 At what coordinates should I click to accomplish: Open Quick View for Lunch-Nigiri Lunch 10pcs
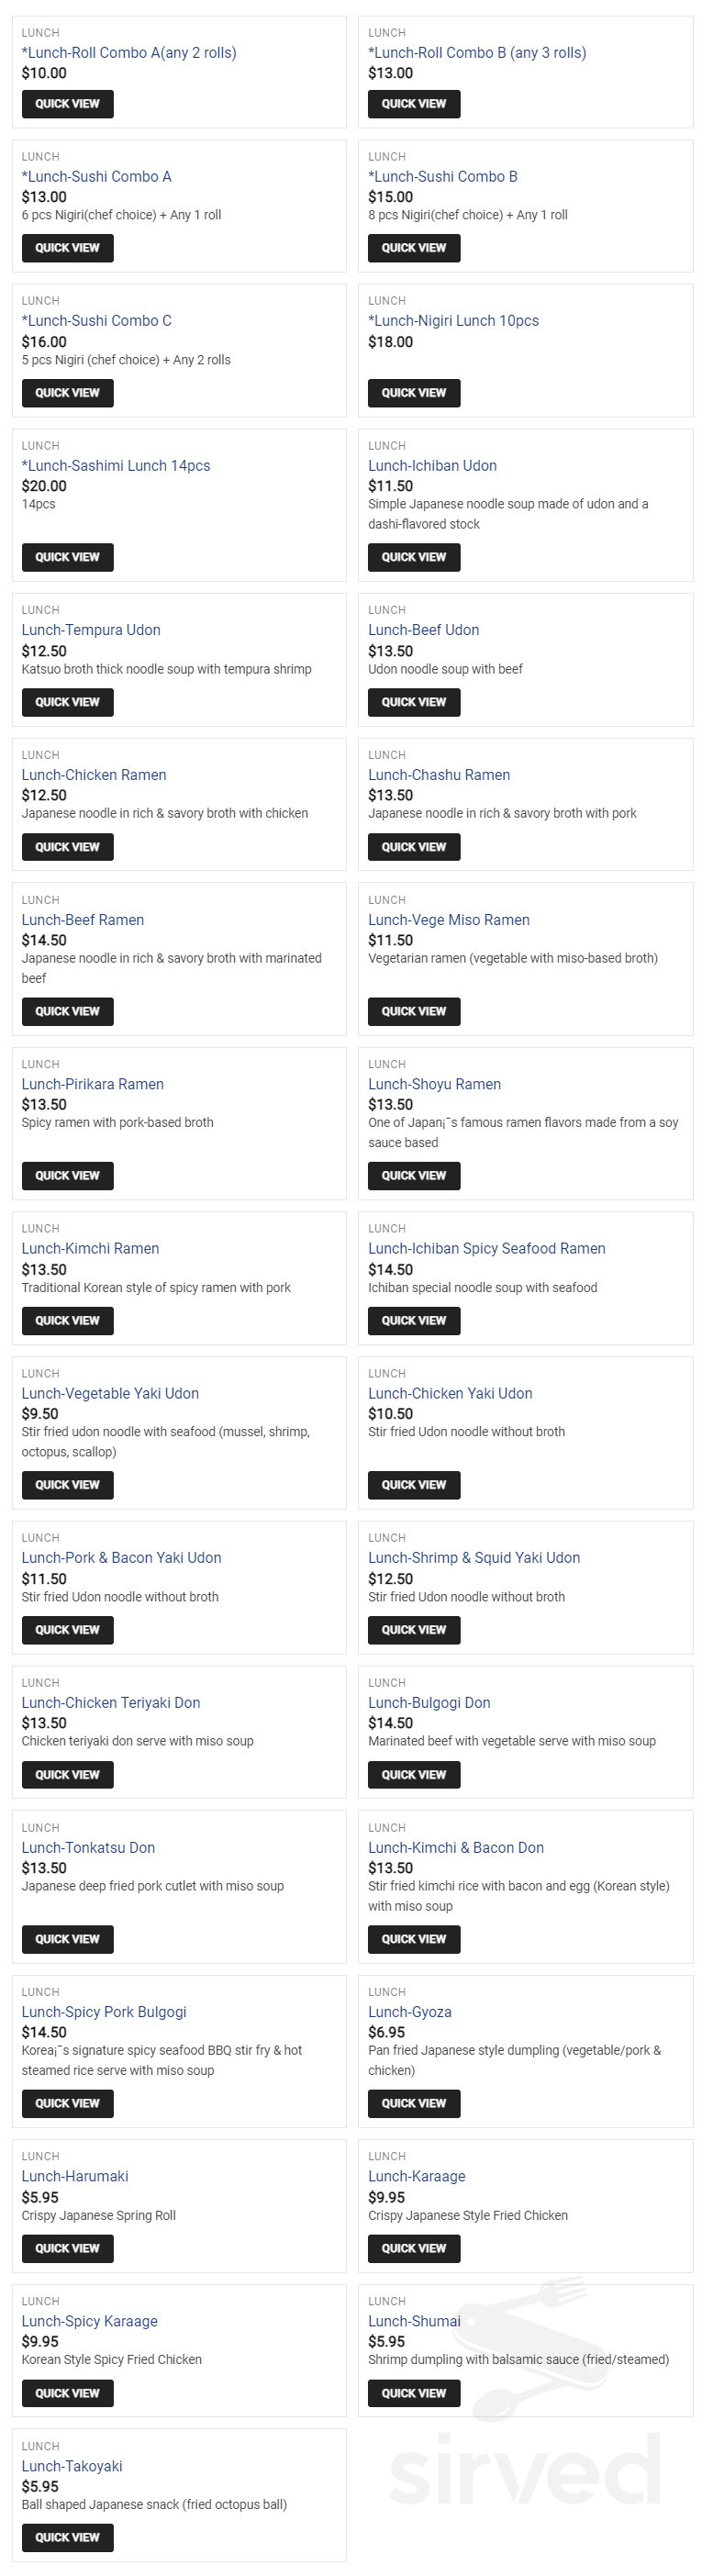[x=413, y=393]
